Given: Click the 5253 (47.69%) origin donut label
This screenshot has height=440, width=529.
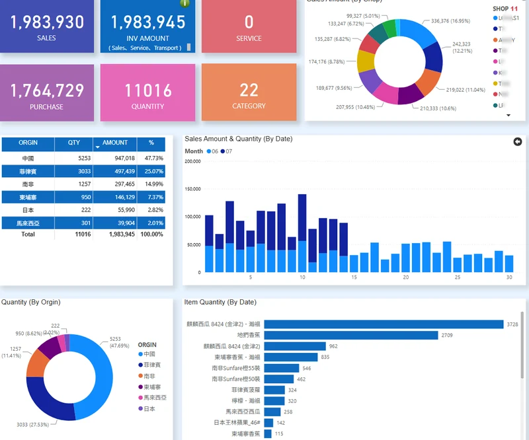Looking at the screenshot, I should (x=119, y=342).
